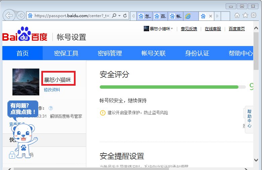Open a new blank tab
This screenshot has height=170, width=262.
click(225, 16)
